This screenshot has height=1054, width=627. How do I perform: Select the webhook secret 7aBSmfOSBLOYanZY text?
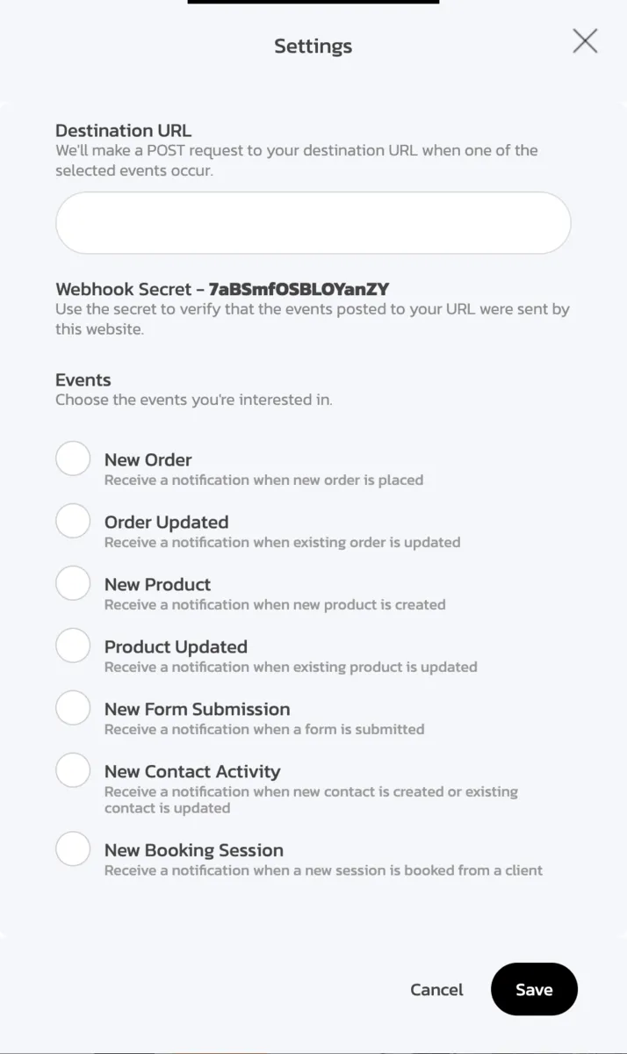pyautogui.click(x=298, y=286)
